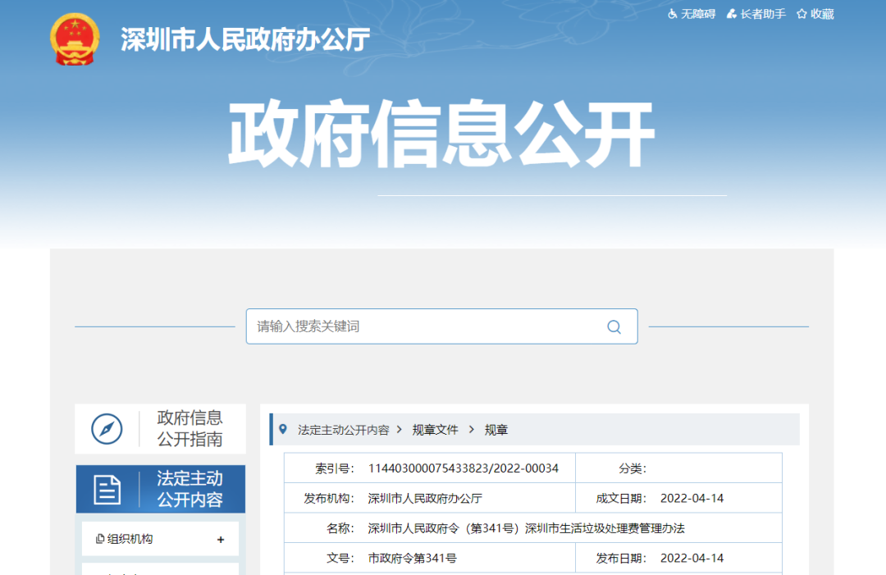The height and width of the screenshot is (575, 886).
Task: Click the 深圳市人民政府办公厅 header title
Action: point(245,39)
